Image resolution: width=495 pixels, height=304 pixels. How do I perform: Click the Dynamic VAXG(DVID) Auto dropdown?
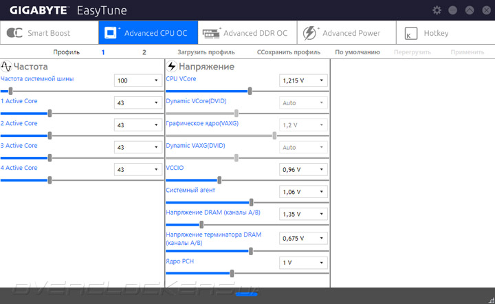303,147
